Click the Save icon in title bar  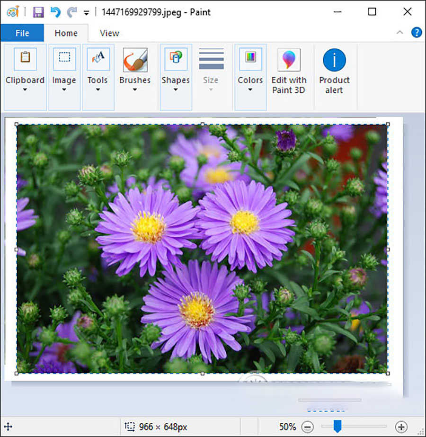[38, 12]
